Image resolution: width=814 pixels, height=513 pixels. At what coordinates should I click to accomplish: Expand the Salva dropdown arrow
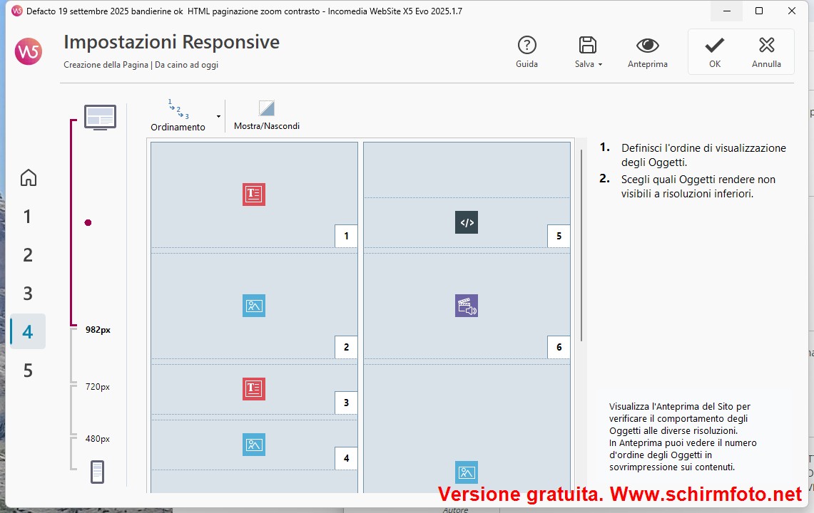[600, 64]
